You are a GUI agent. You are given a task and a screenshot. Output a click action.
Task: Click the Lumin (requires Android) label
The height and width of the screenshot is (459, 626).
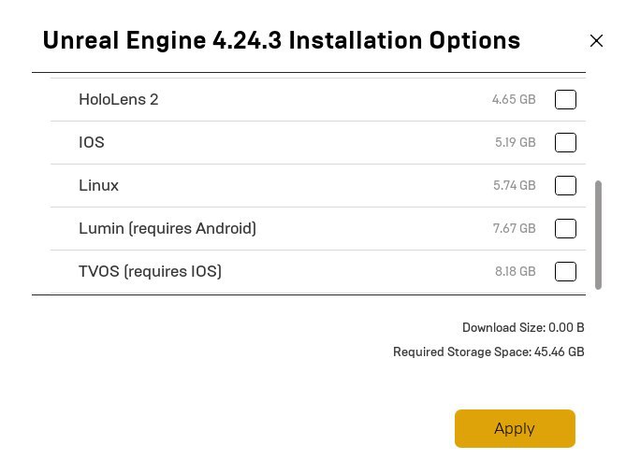[x=167, y=228]
